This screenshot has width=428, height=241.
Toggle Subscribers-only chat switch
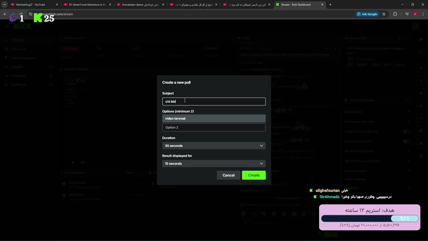point(407,132)
